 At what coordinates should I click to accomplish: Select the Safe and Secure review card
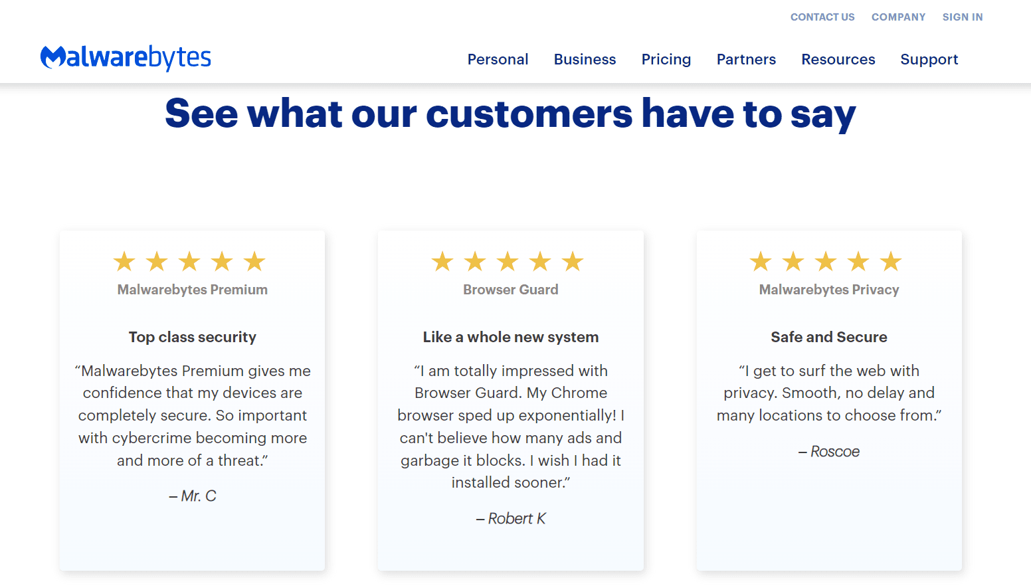(829, 401)
